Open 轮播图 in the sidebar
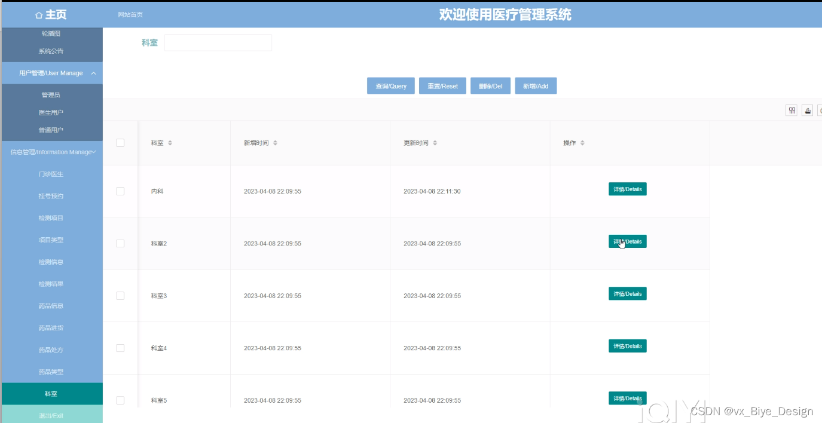 (51, 33)
